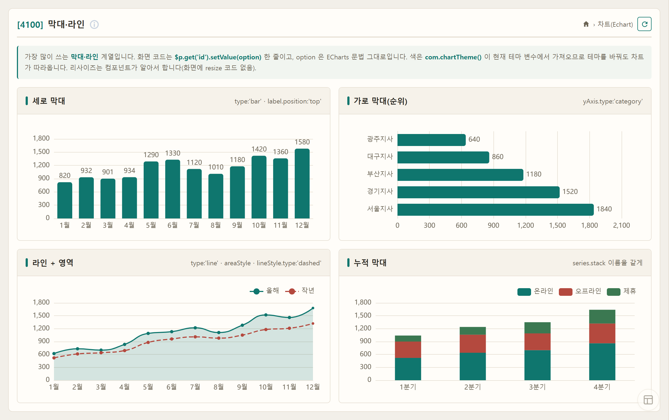669x420 pixels.
Task: Toggle the 올해 legend series
Action: coord(264,291)
